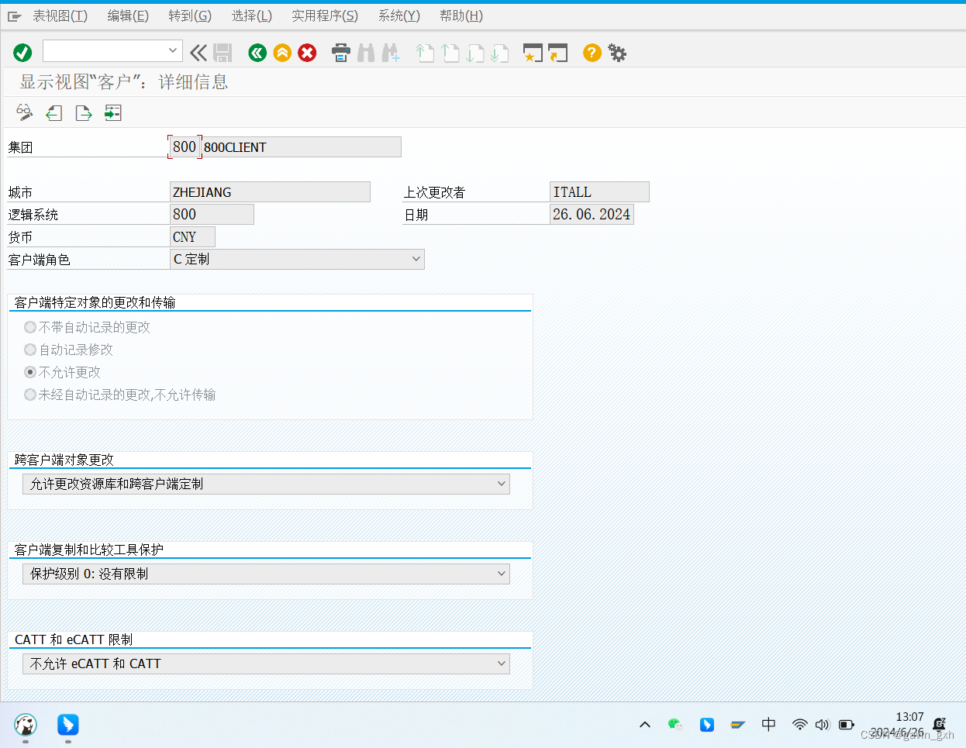Click the Back green arrow icon
The height and width of the screenshot is (748, 966).
(x=257, y=53)
